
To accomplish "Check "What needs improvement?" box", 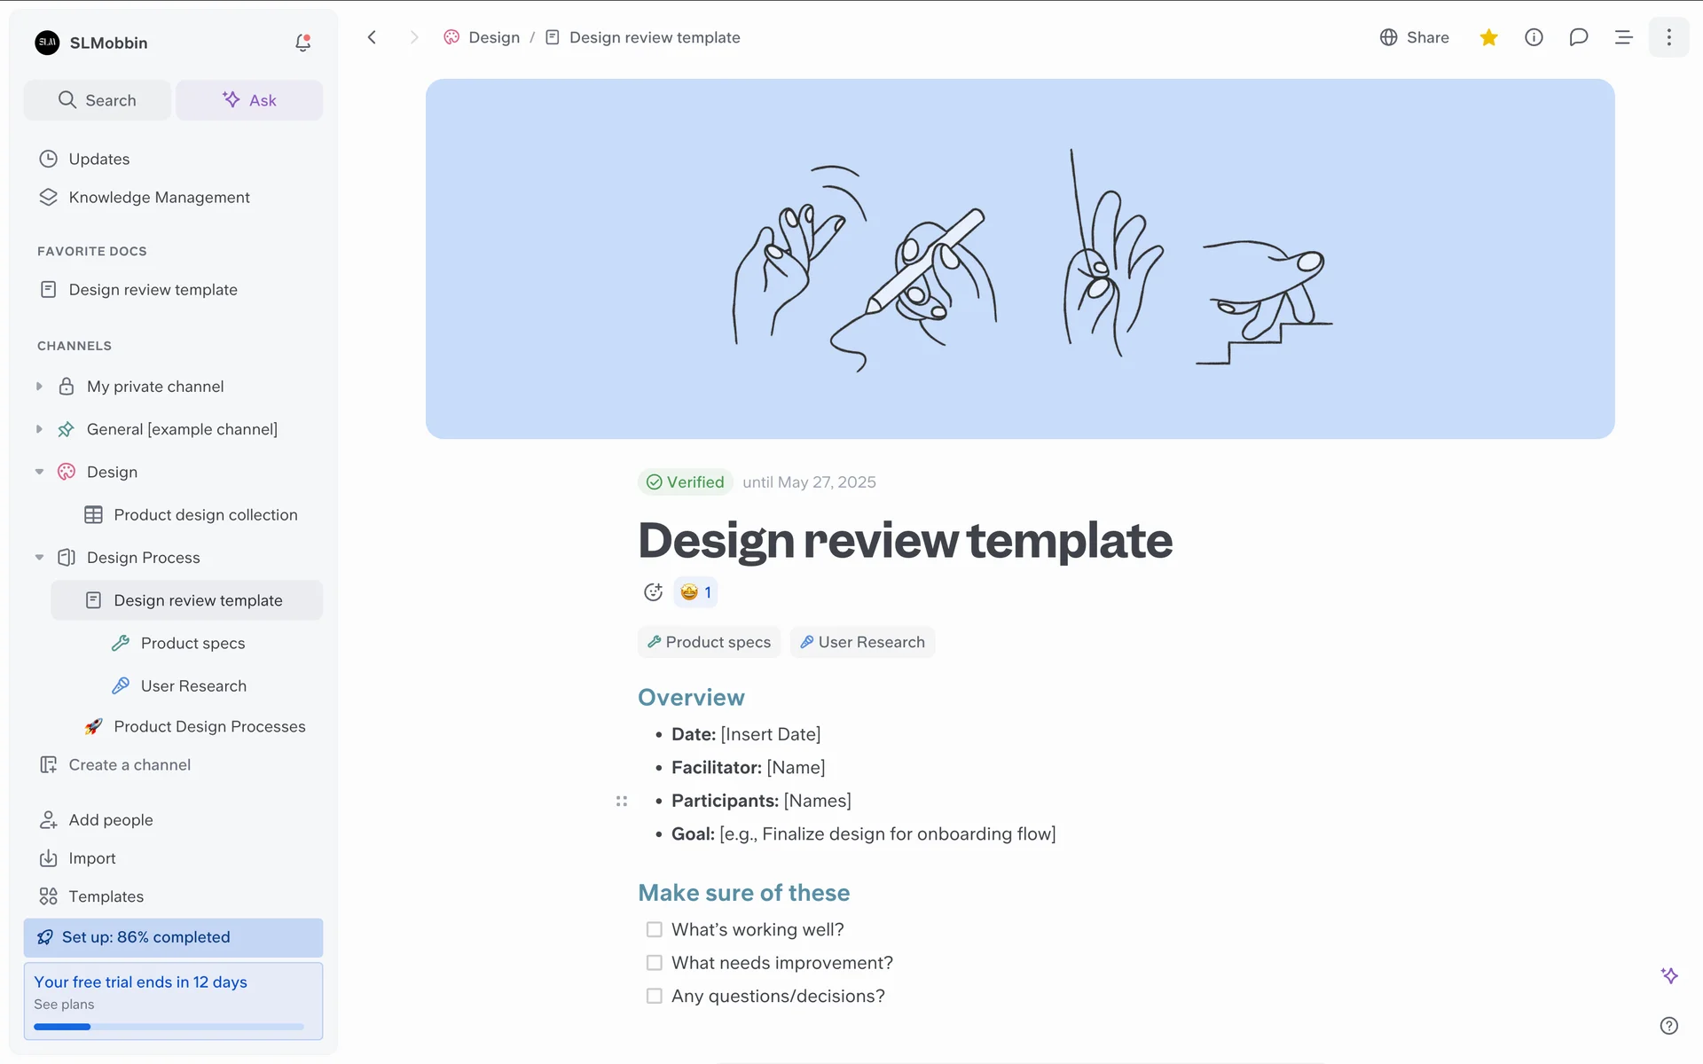I will coord(655,963).
